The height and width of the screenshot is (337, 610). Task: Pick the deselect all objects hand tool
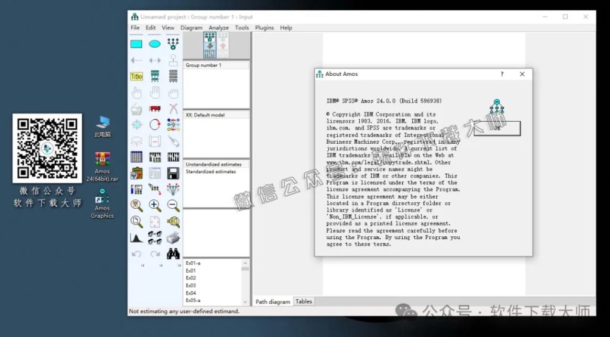[173, 93]
